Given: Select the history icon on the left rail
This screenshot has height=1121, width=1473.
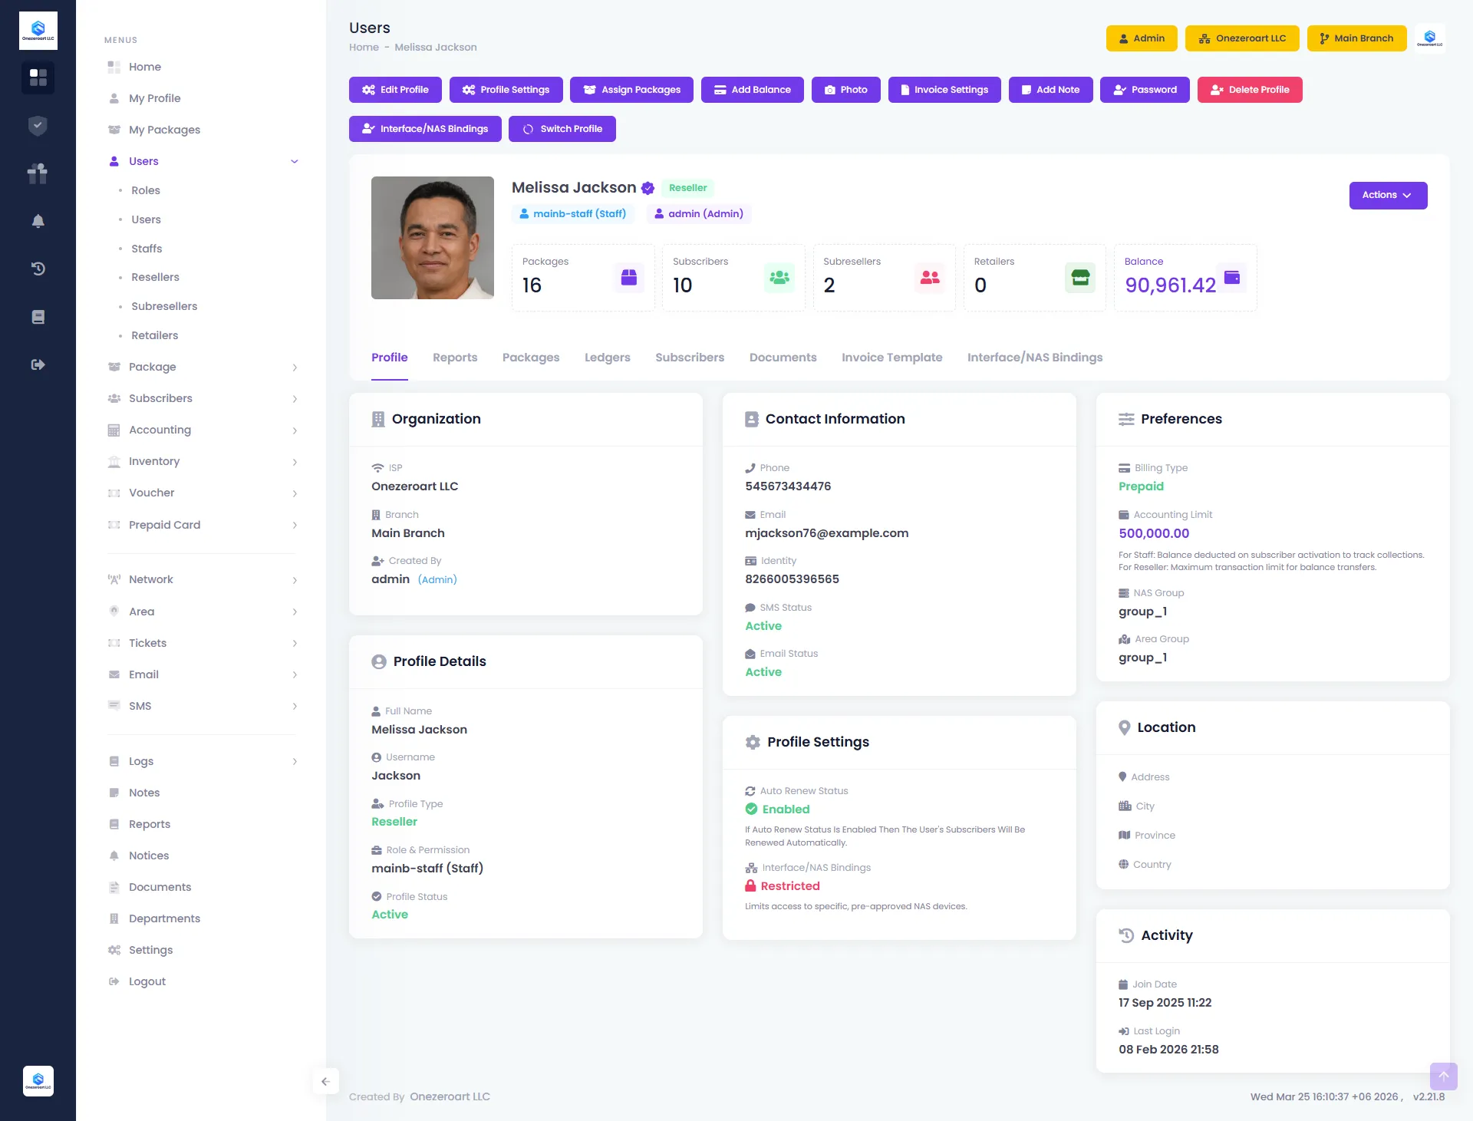Looking at the screenshot, I should [38, 269].
